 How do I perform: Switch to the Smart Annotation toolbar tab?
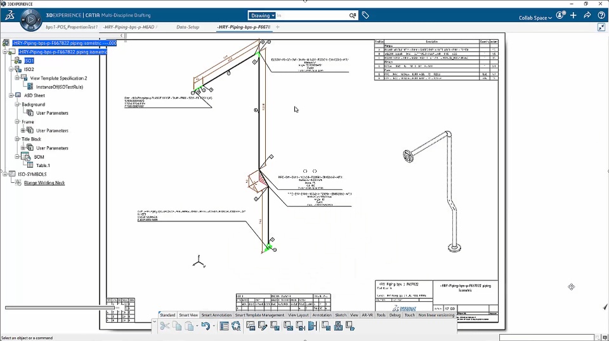(x=216, y=315)
